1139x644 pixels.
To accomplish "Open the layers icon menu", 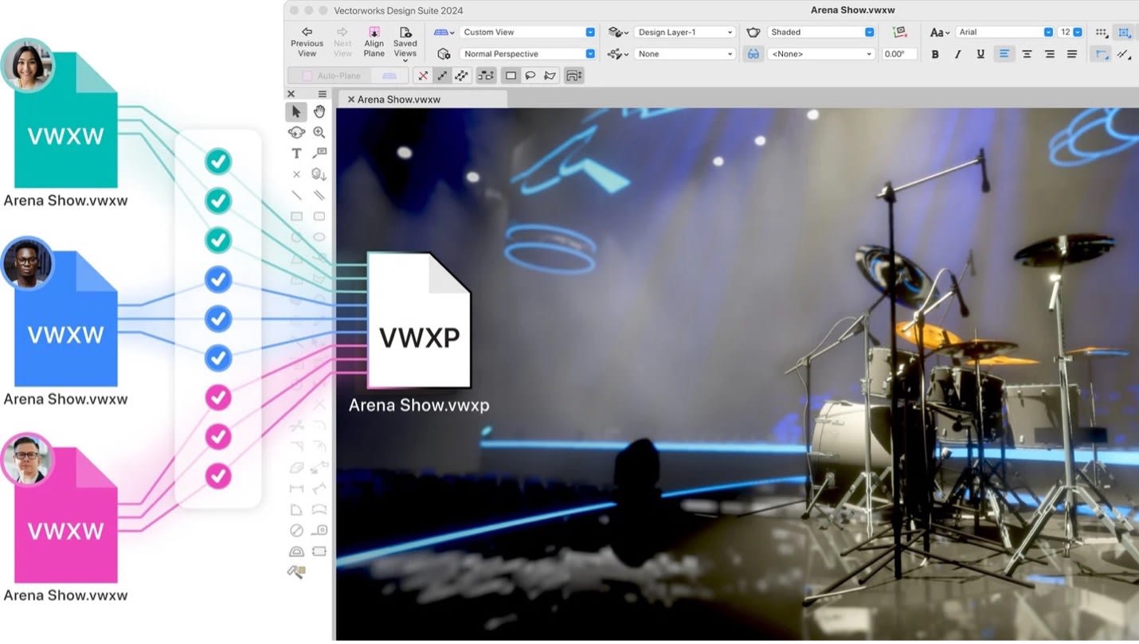I will coord(619,32).
